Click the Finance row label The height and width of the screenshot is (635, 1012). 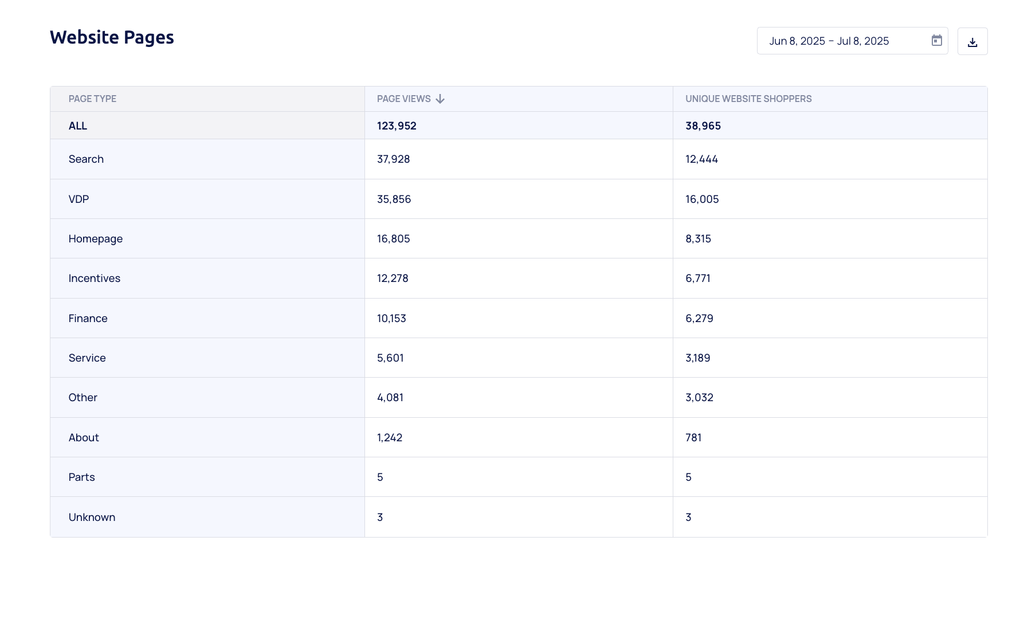point(88,319)
